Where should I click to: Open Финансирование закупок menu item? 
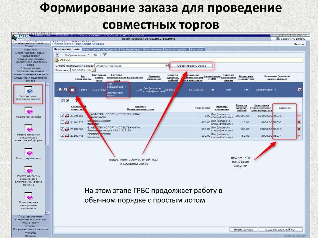tap(30, 74)
